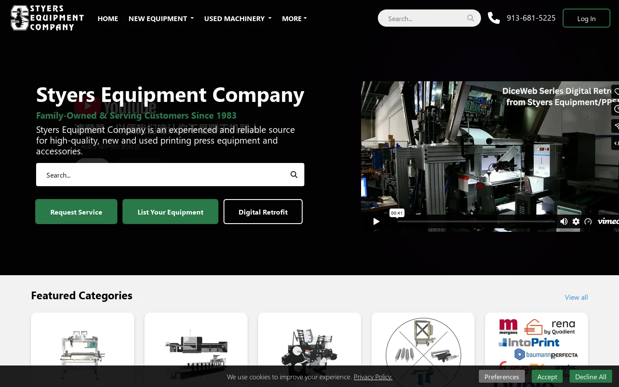Viewport: 619px width, 387px height.
Task: Mute the Vimeo video volume
Action: [x=564, y=221]
